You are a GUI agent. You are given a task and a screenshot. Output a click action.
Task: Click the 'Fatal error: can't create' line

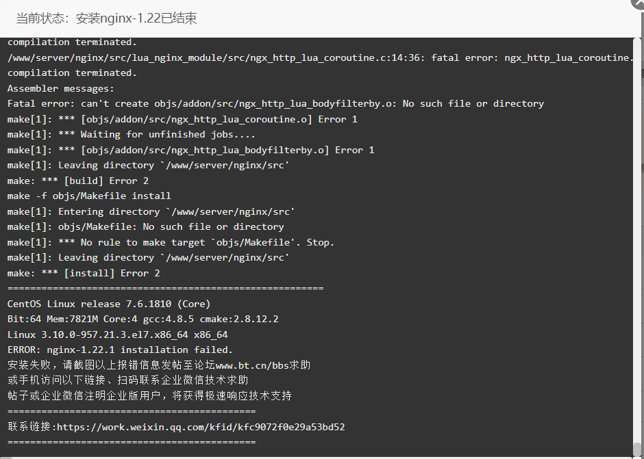[275, 104]
